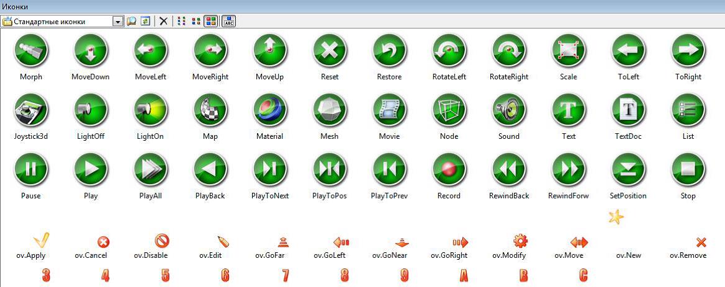725x287 pixels.
Task: Select the ov.Modify gear overlay icon
Action: (x=521, y=241)
